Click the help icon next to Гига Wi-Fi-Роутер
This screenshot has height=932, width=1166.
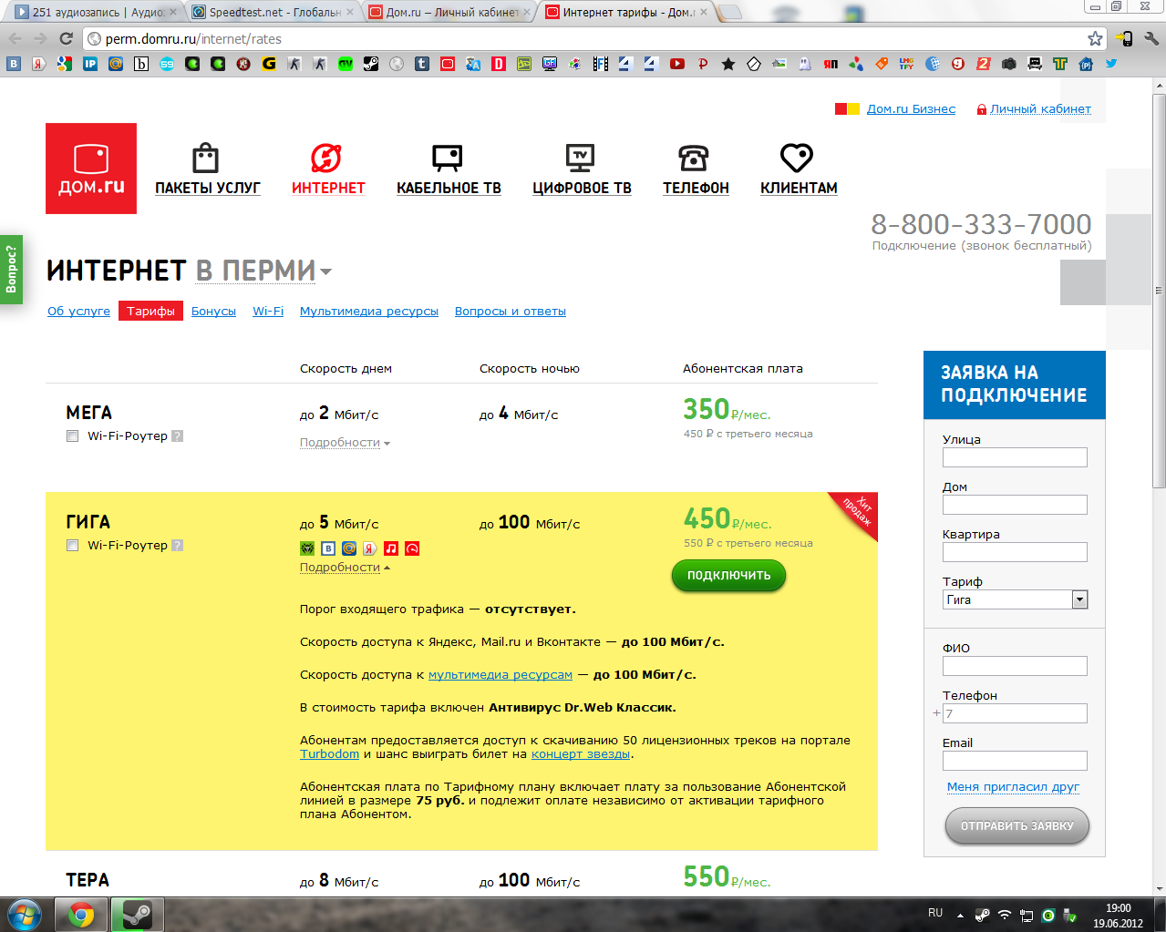178,545
